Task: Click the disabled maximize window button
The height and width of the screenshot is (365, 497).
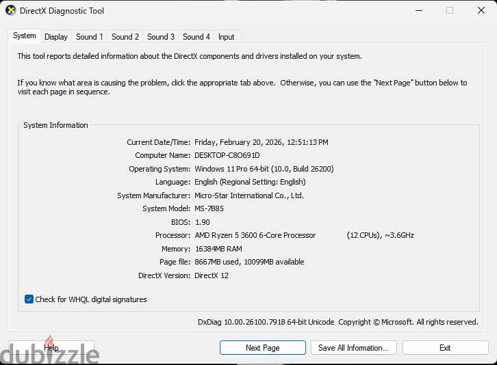Action: 450,10
